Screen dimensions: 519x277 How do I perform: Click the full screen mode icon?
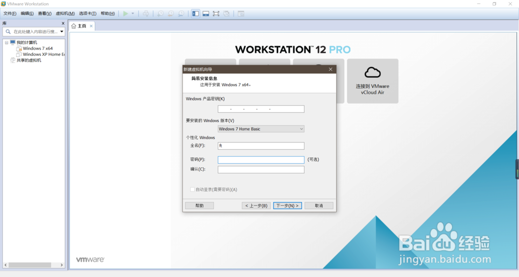(x=216, y=13)
